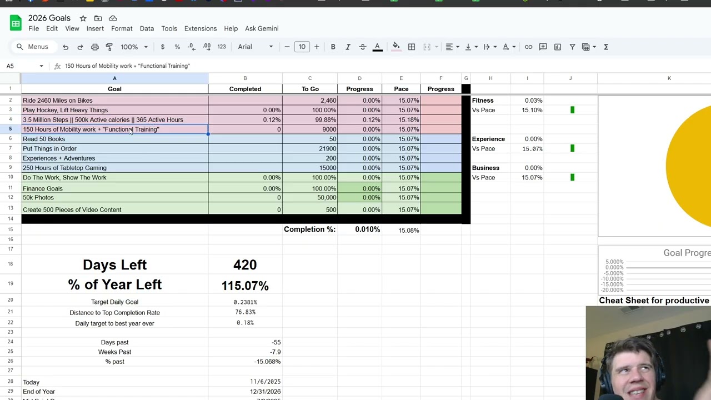
Task: Open the View menu
Action: coord(72,28)
